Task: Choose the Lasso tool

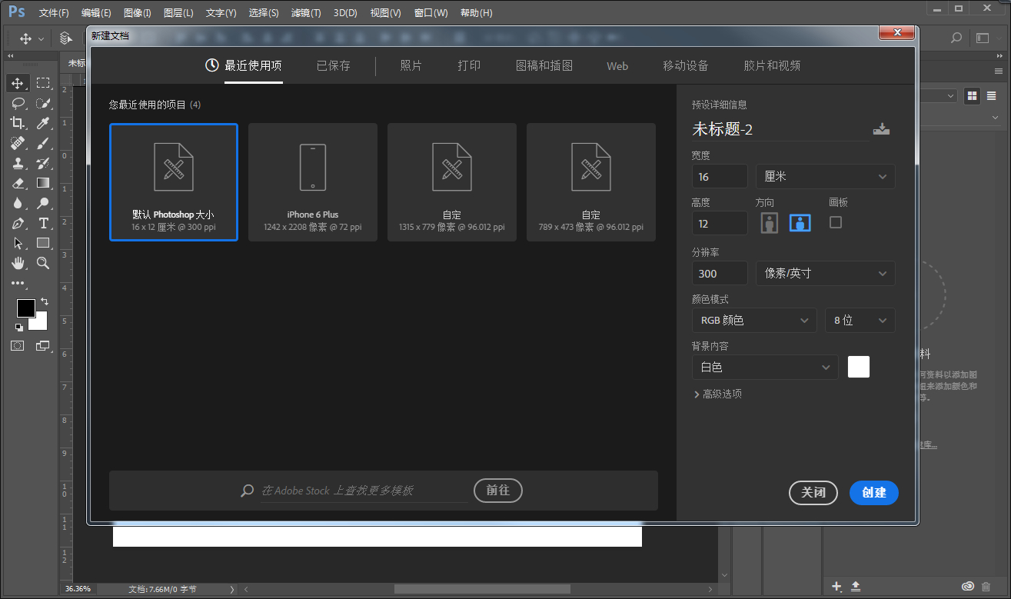Action: click(x=18, y=103)
